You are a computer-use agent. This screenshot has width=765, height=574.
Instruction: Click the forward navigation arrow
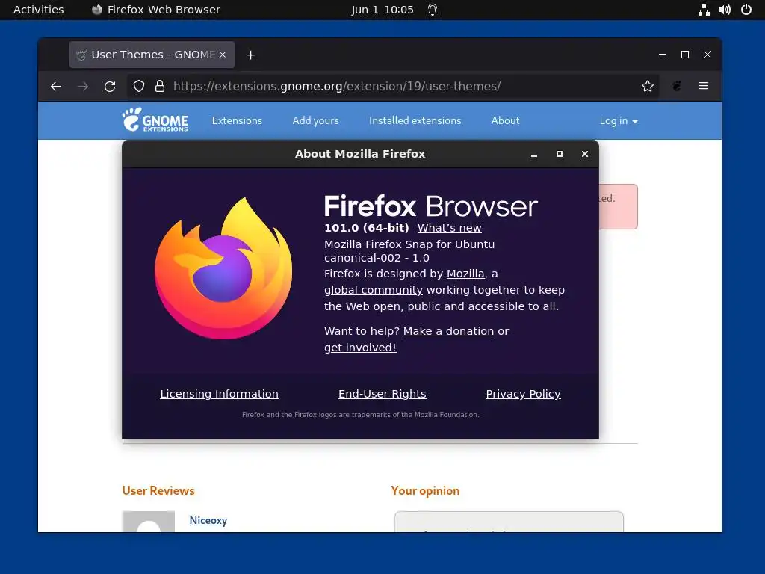point(83,87)
